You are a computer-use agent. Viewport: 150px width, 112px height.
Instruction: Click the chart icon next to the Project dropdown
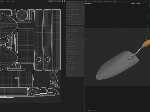[58, 1]
